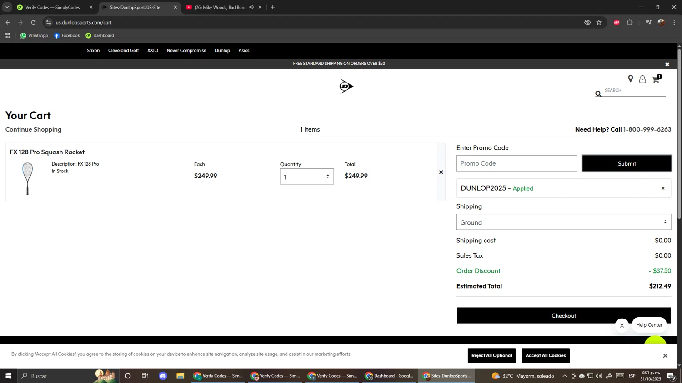Open FX 128 Pro Squash Racket product link
The width and height of the screenshot is (682, 383).
coord(47,152)
